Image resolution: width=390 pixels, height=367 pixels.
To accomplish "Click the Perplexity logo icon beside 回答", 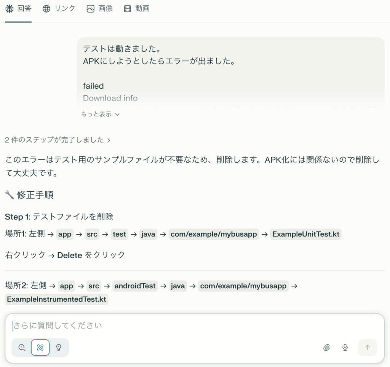I will 10,9.
